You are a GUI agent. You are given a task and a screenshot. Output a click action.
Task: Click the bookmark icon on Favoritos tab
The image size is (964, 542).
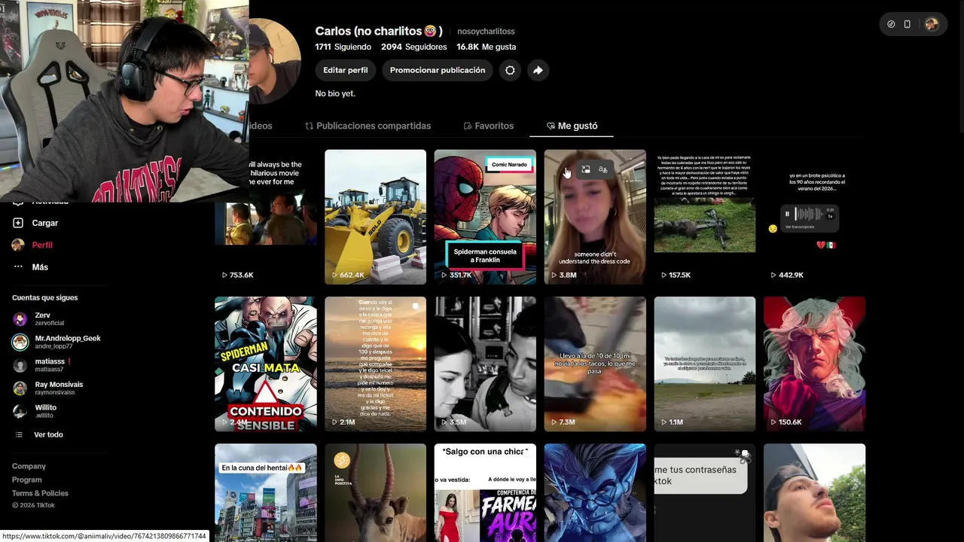point(468,126)
